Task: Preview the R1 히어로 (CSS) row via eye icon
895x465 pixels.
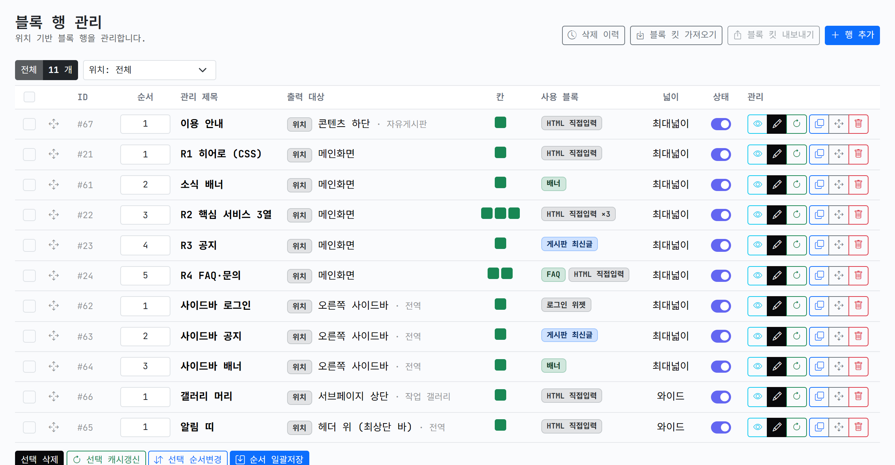Action: point(757,154)
